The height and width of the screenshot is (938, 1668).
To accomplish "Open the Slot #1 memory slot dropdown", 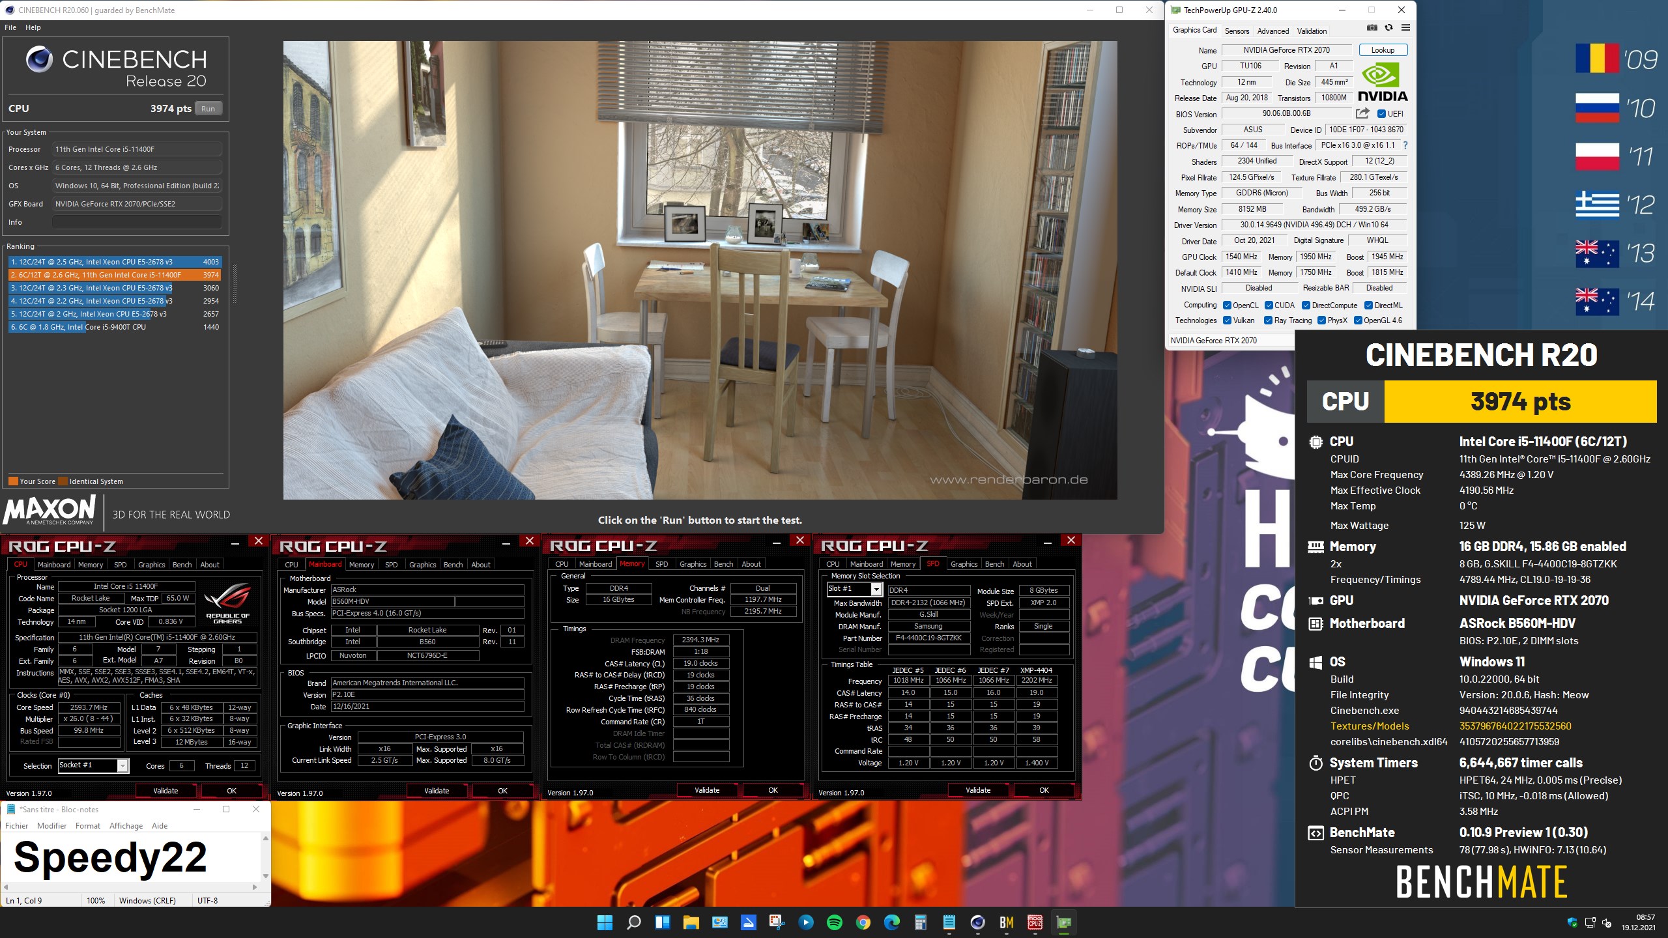I will (x=854, y=589).
